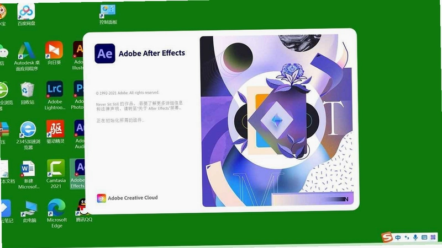442x248 pixels.
Task: Select the Adobe Photoshop desktop shortcut
Action: 78,95
